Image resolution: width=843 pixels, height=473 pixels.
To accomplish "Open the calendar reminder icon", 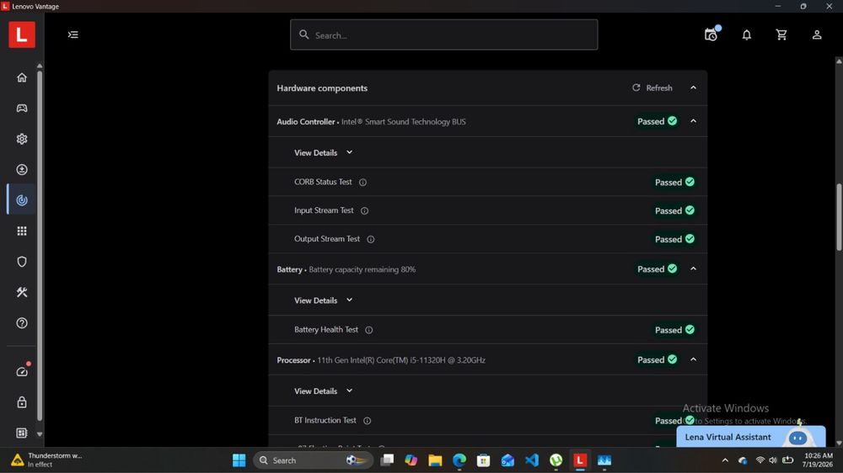I will [711, 35].
